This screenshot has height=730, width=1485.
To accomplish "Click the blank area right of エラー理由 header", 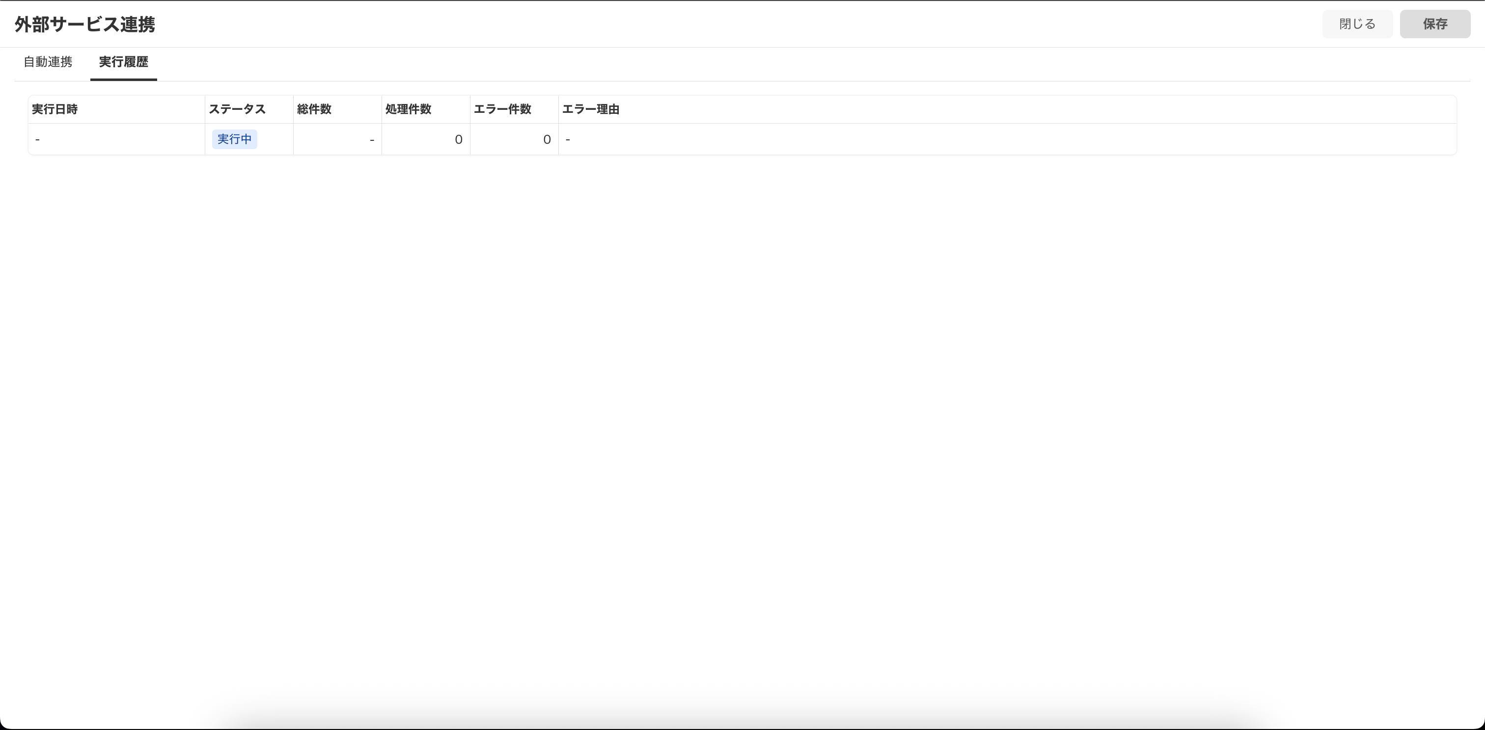I will click(1038, 109).
